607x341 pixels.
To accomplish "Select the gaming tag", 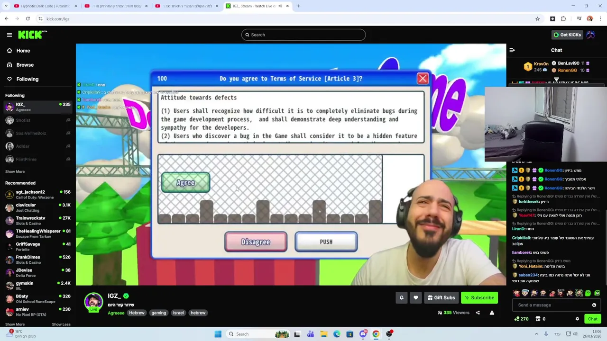I will 159,313.
